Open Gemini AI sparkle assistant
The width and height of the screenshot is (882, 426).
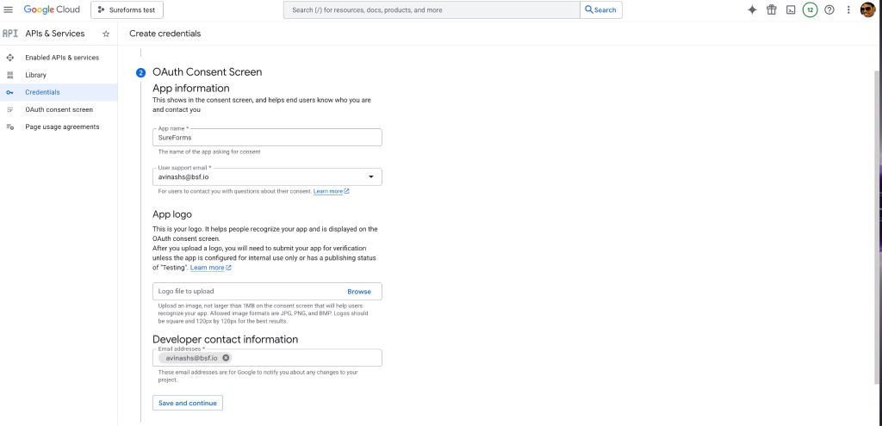[x=752, y=9]
